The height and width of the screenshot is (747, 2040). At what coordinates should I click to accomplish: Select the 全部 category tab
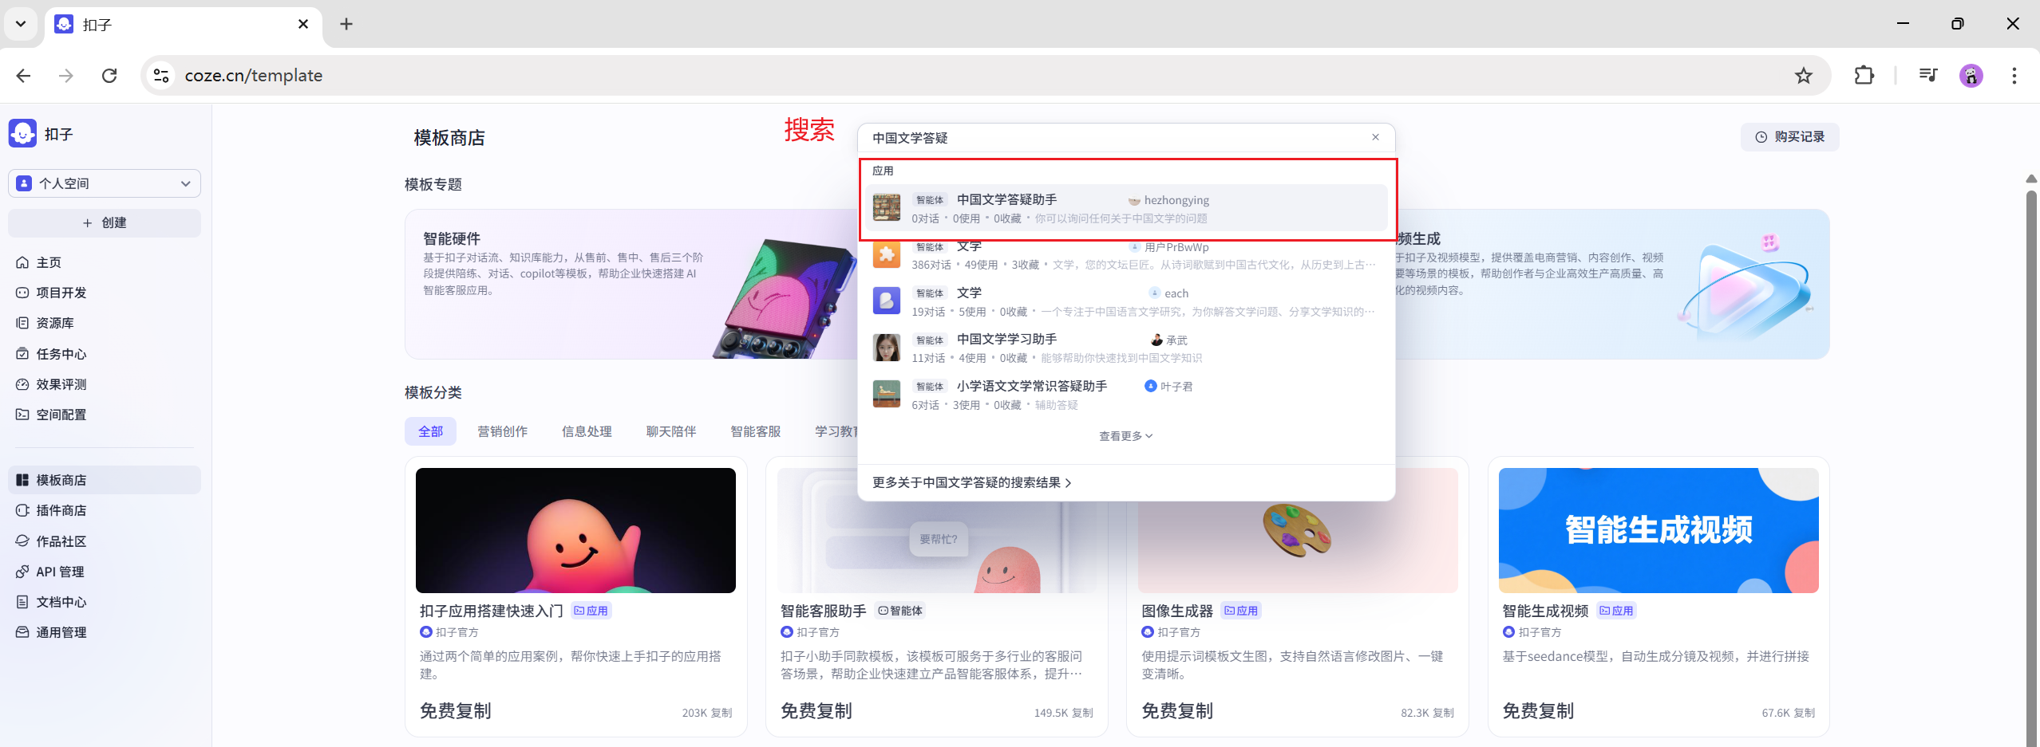click(x=430, y=431)
